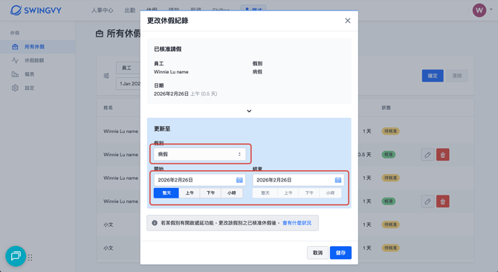Click the 儲存 button
498x272 pixels.
pos(340,253)
